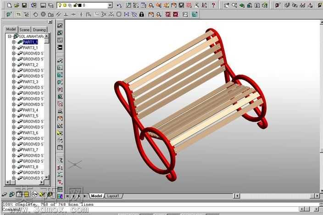Click the perpendicular constraint icon

point(66,14)
